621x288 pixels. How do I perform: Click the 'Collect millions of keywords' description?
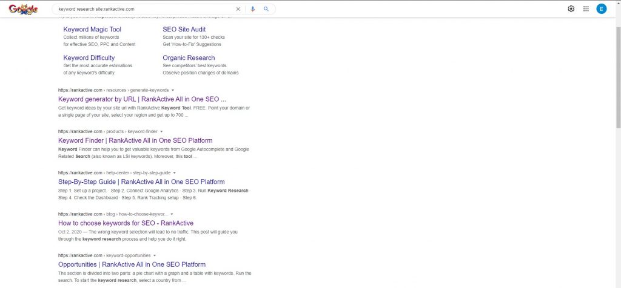coord(91,37)
